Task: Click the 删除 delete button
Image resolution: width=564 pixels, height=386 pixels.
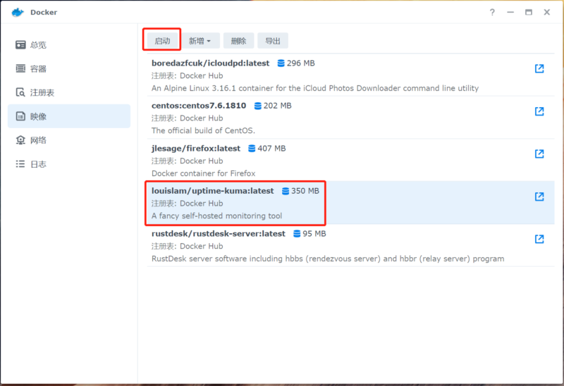Action: click(238, 41)
